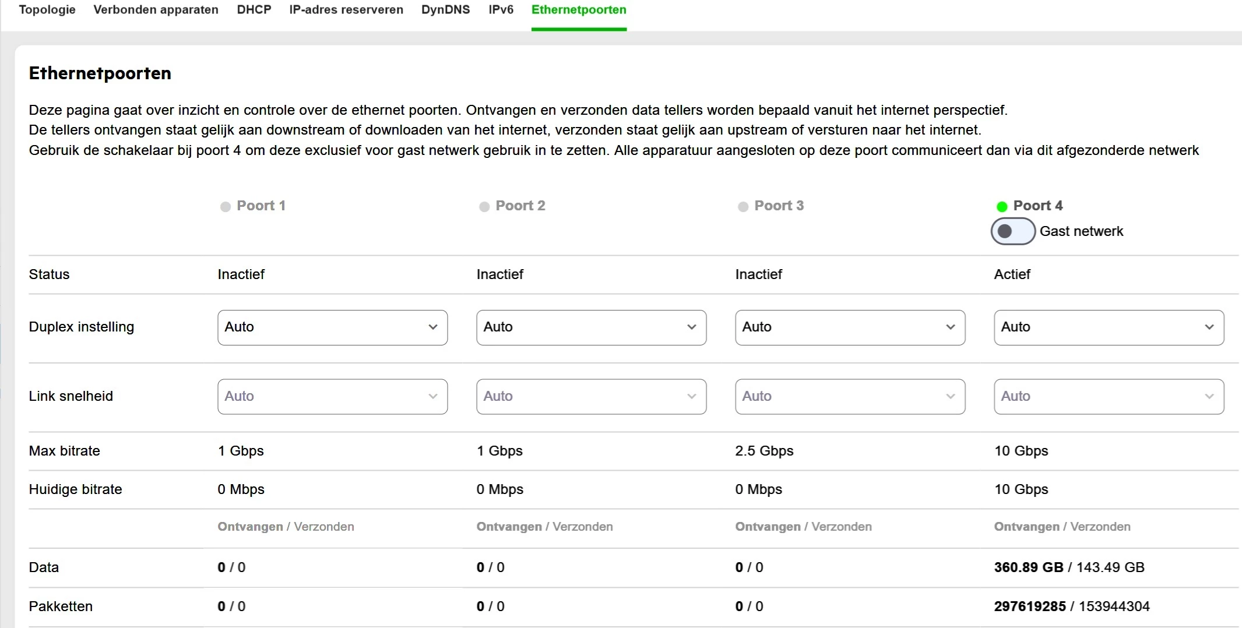Select the DynDNS tab
Image resolution: width=1242 pixels, height=628 pixels.
445,10
